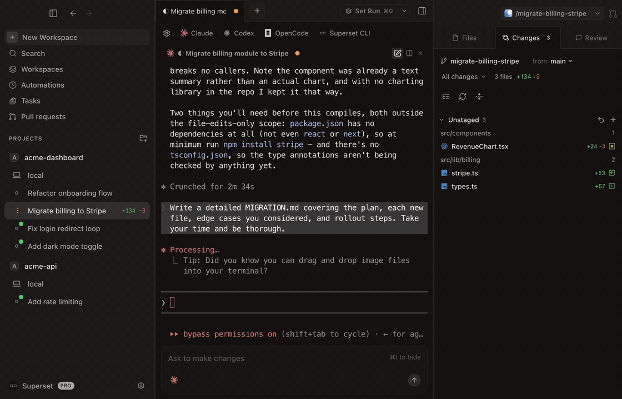Select local under acme-api
Screen dimensions: 622x399
coord(77,284)
